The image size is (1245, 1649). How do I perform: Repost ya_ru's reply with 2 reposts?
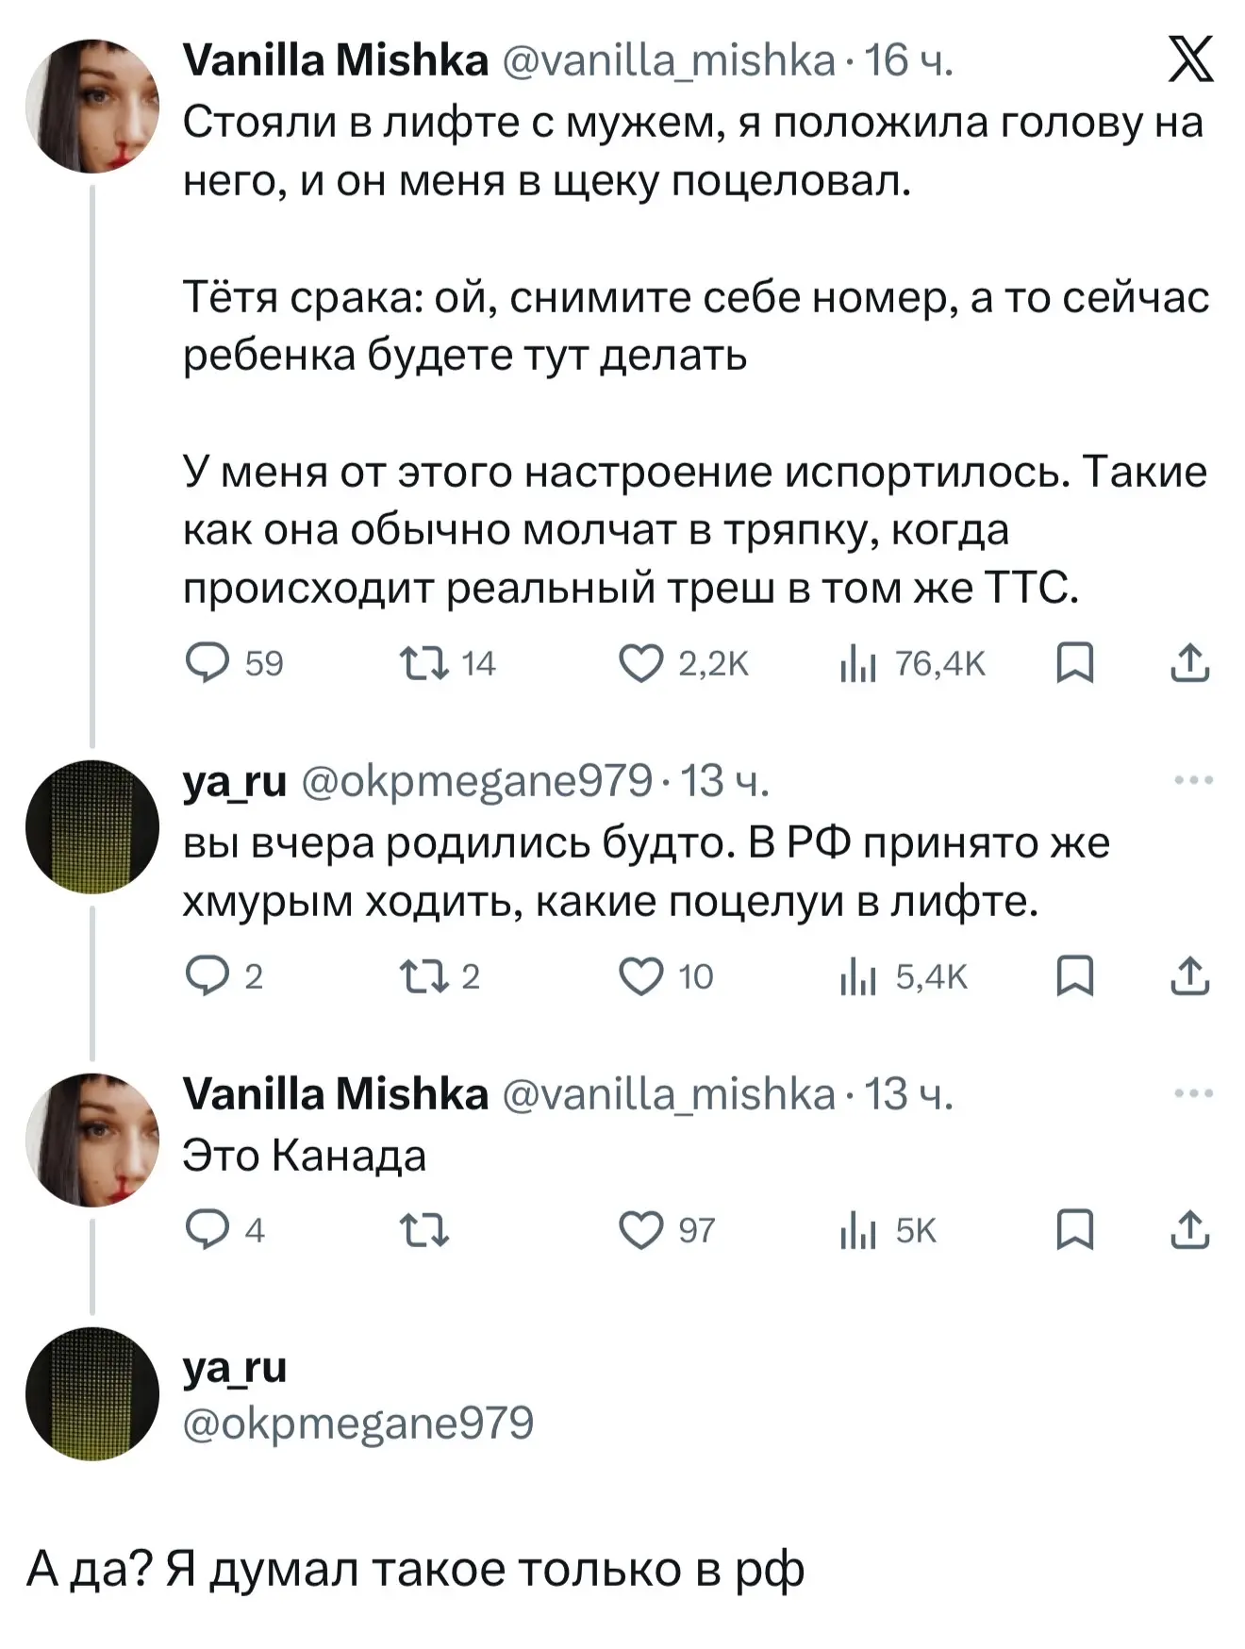click(423, 976)
